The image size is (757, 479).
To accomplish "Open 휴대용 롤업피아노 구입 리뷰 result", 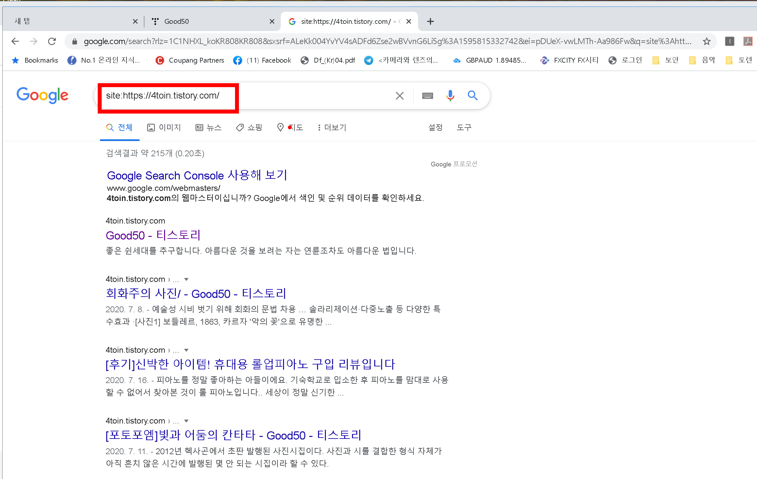I will coord(250,364).
